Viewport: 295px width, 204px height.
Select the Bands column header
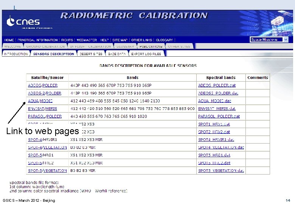pos(132,77)
